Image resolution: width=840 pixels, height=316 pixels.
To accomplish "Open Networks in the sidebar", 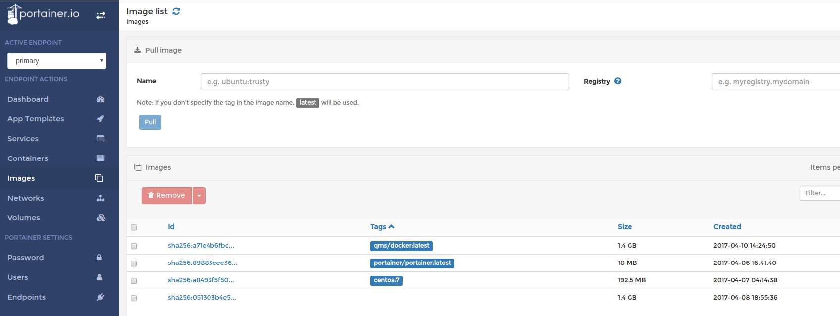I will pos(26,198).
